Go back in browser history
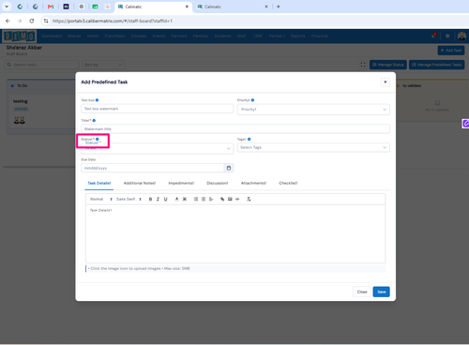469x345 pixels. [x=8, y=21]
